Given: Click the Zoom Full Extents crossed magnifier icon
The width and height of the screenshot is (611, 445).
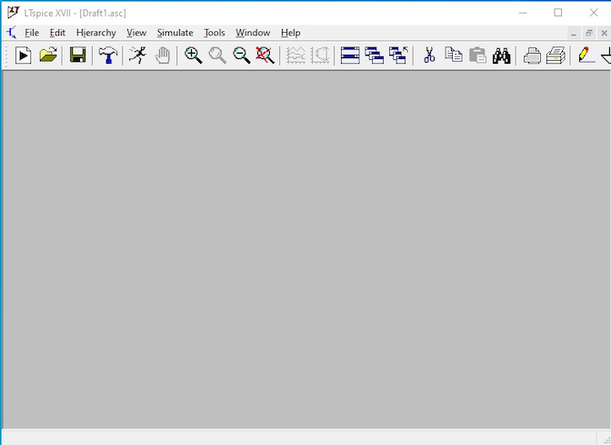Looking at the screenshot, I should (265, 56).
